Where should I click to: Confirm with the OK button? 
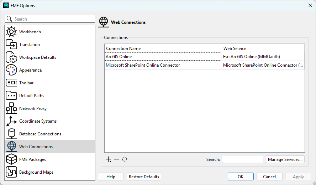[241, 176]
